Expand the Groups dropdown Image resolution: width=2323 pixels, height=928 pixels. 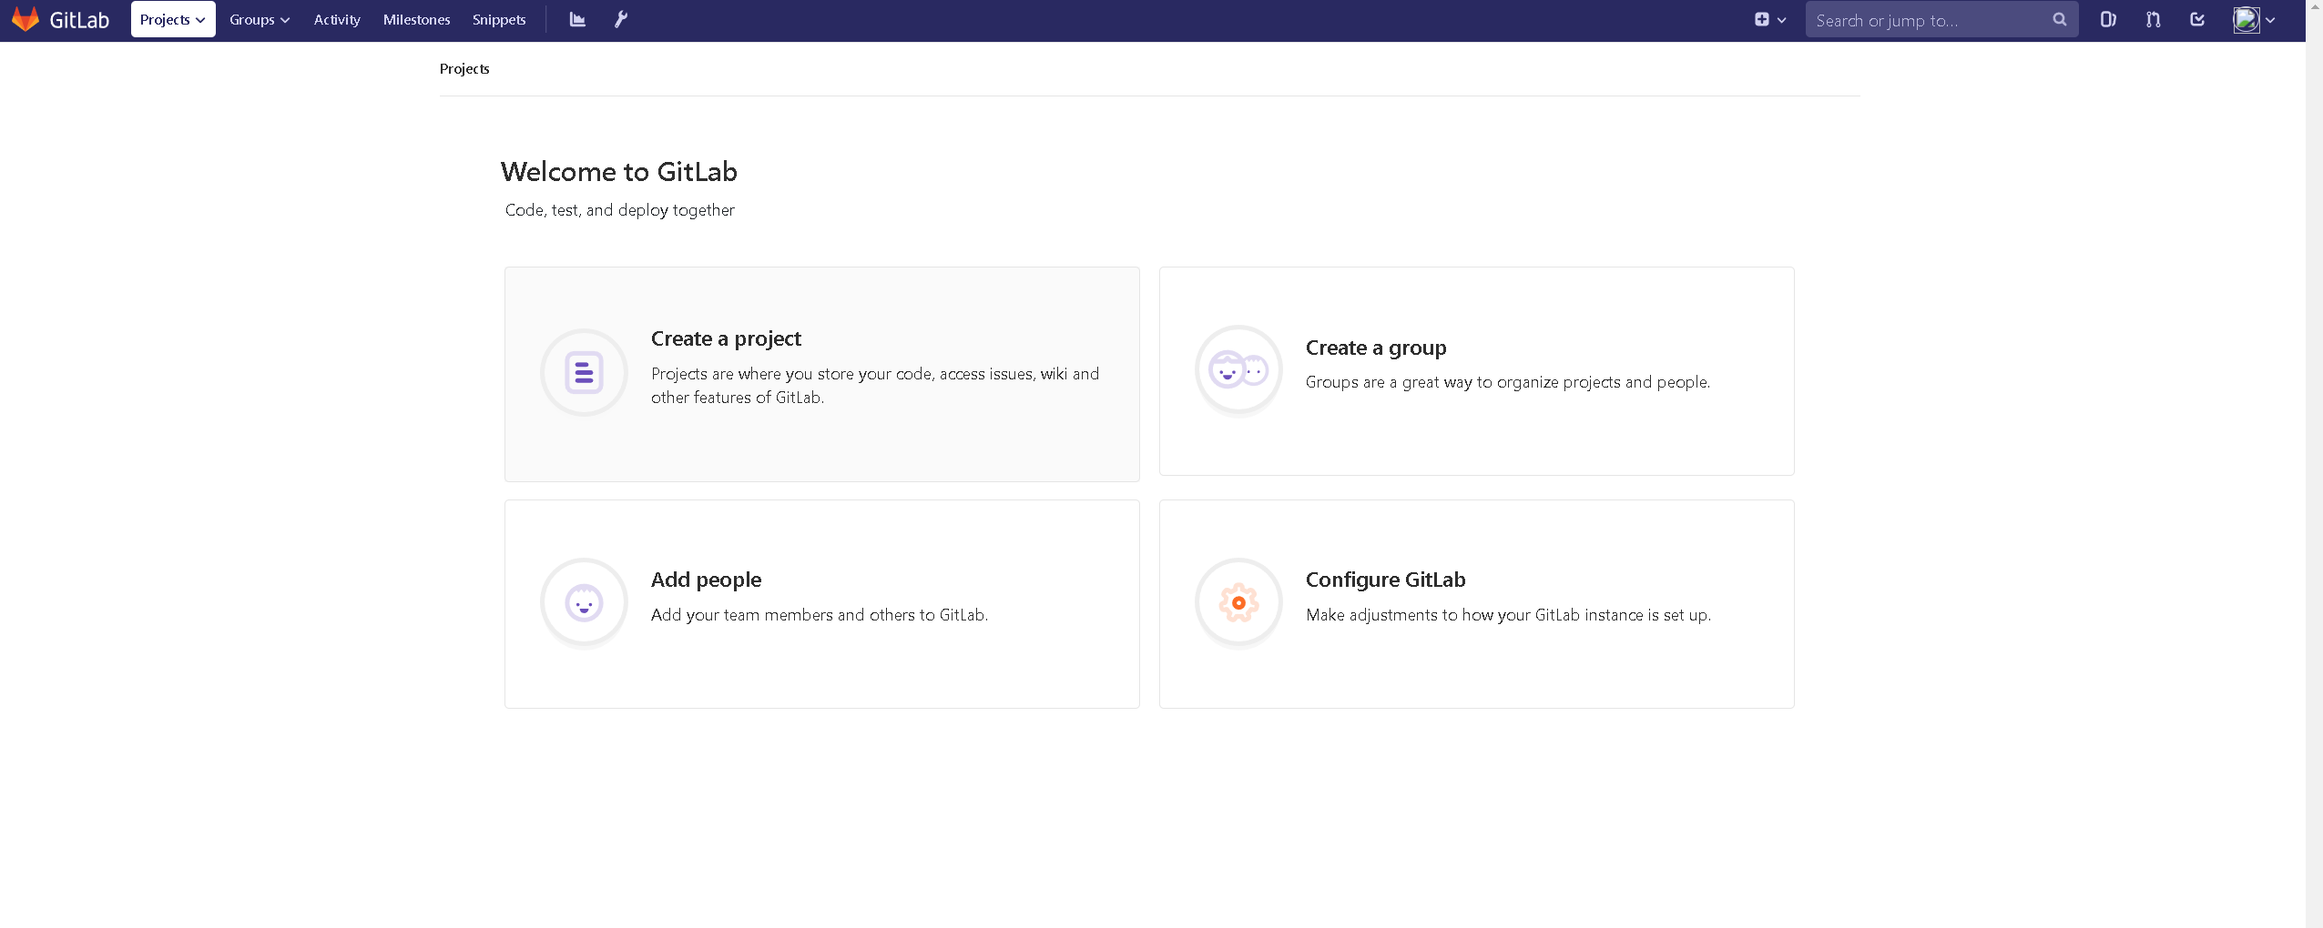click(260, 19)
